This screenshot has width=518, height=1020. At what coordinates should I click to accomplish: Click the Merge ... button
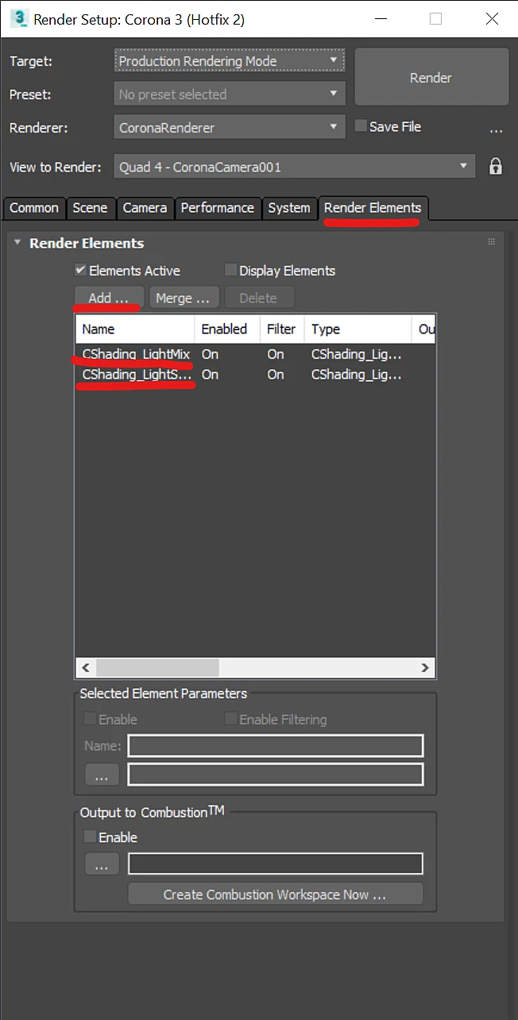[x=184, y=298]
